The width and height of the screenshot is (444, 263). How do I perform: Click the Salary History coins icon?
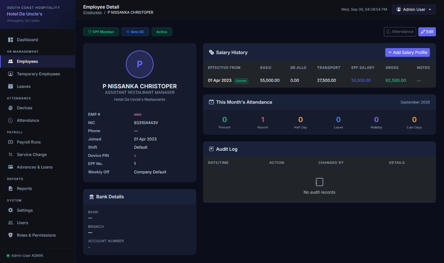point(211,53)
